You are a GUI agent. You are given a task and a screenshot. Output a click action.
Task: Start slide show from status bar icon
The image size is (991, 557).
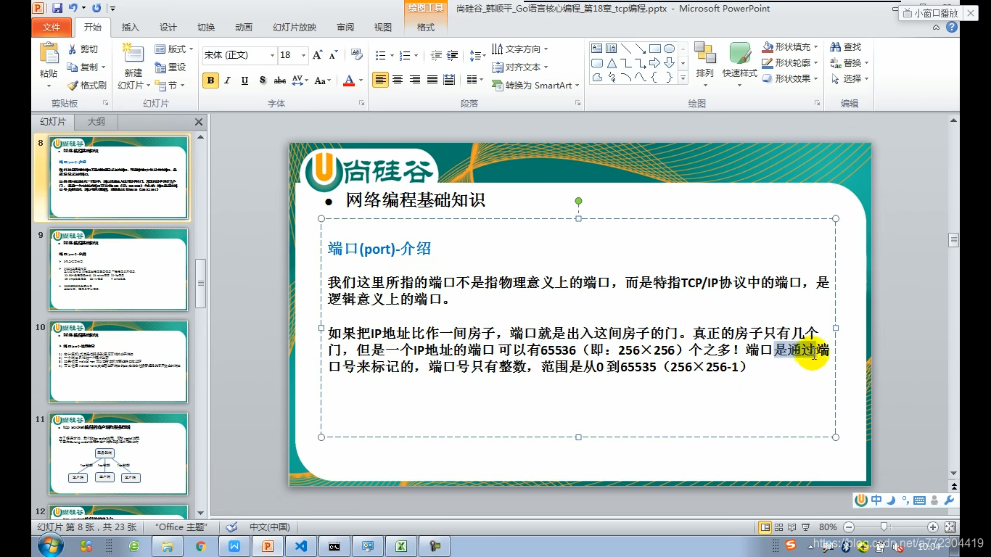click(x=807, y=527)
